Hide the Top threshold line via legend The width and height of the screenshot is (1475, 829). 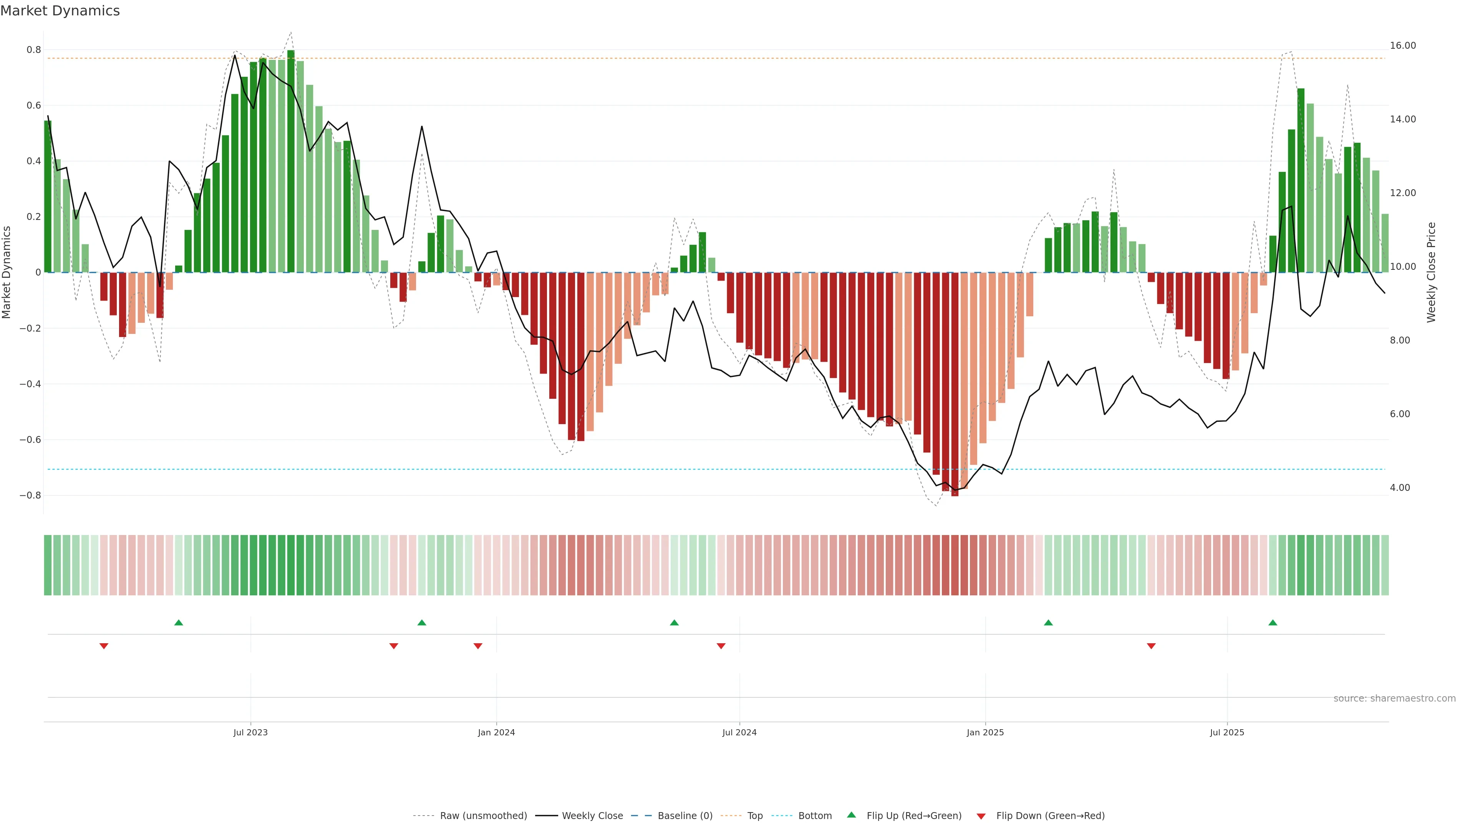[755, 816]
